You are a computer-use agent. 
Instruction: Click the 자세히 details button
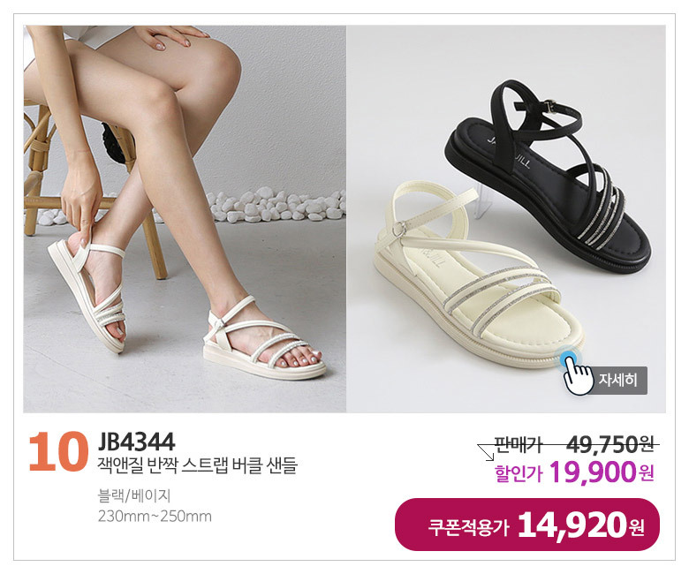click(x=617, y=380)
